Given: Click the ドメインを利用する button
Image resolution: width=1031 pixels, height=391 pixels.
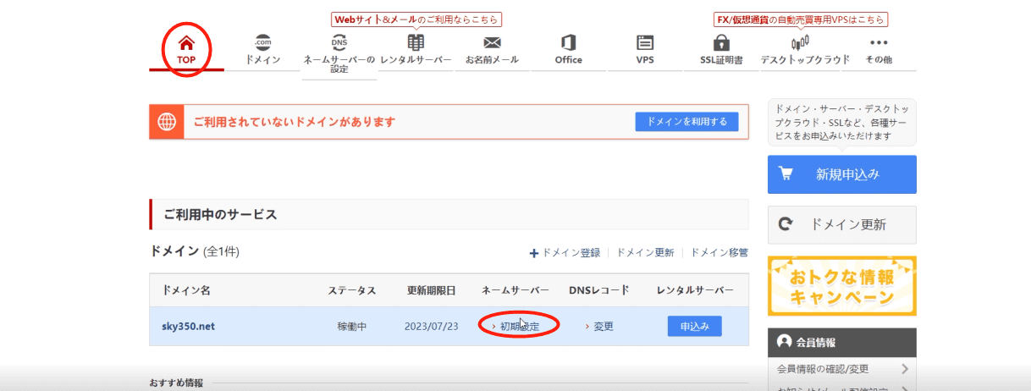Looking at the screenshot, I should pos(686,122).
